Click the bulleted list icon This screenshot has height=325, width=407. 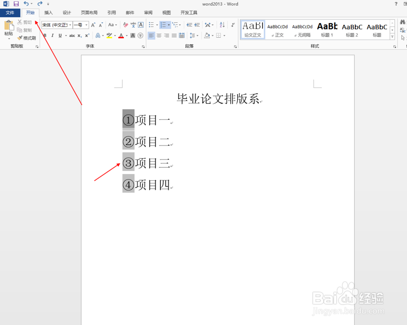(x=152, y=25)
